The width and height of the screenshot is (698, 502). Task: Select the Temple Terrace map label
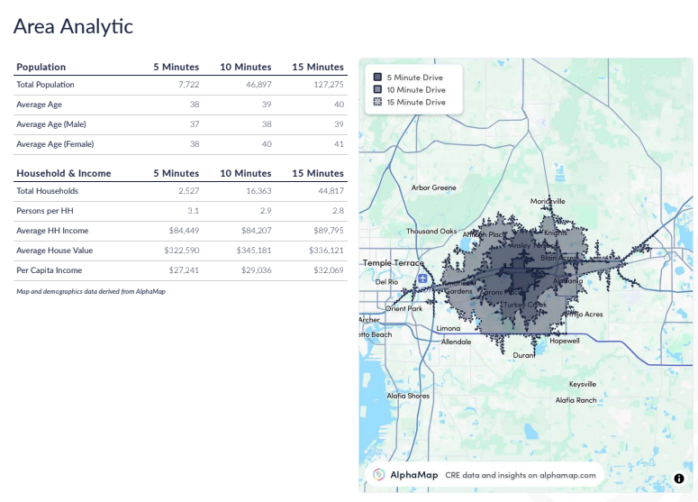(x=393, y=263)
